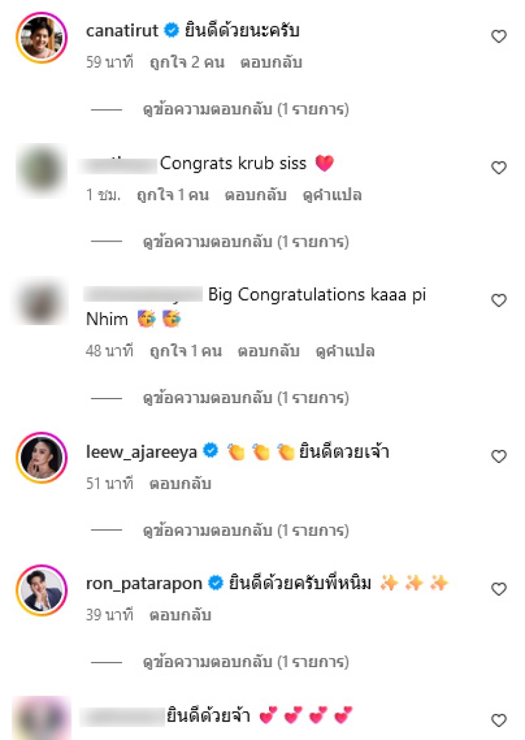Show replies under leew_ajareeya's comment
This screenshot has height=740, width=525.
[245, 531]
